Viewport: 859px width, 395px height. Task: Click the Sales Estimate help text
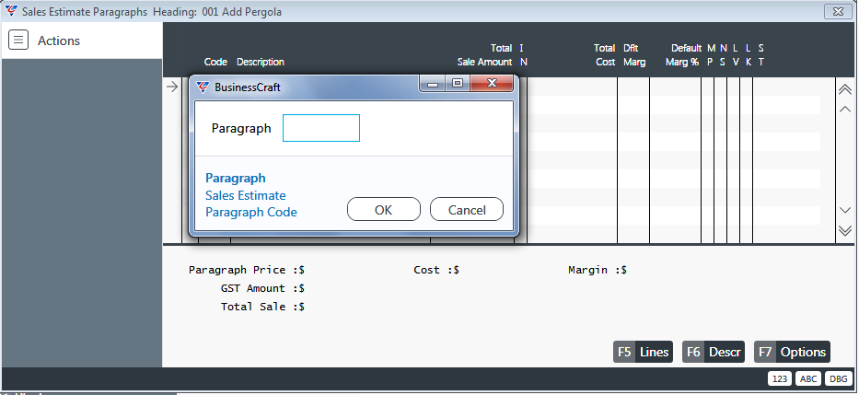[246, 195]
